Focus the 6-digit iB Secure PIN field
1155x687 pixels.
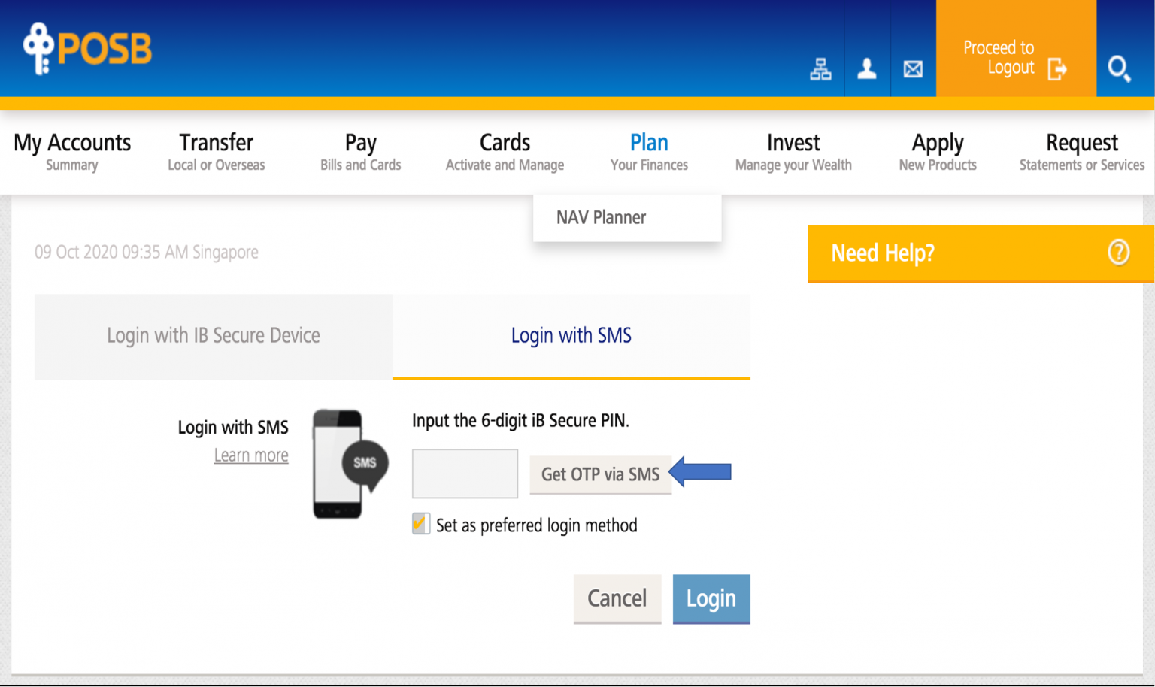tap(465, 474)
